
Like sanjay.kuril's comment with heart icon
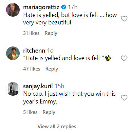pos(124,98)
